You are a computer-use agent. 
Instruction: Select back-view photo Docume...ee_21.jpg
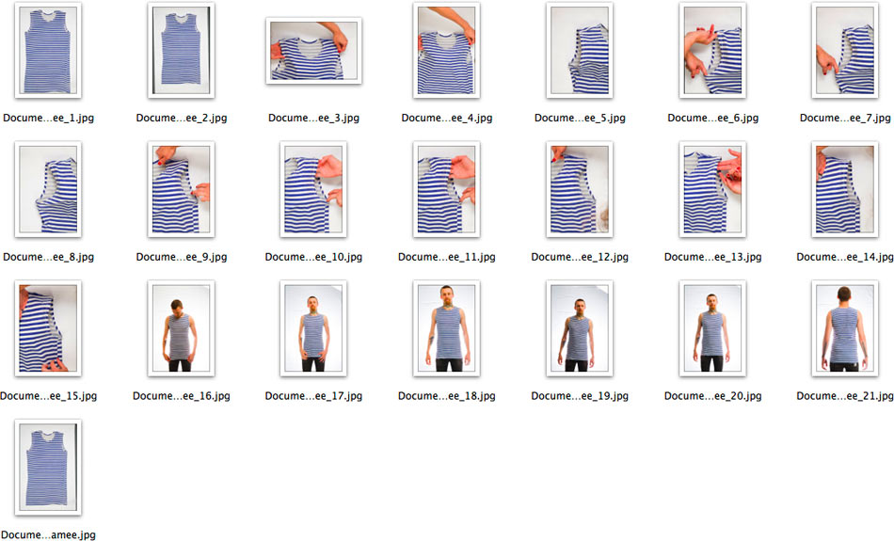click(x=845, y=328)
